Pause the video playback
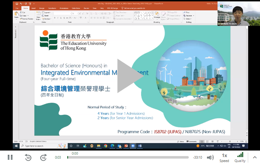260x164 pixels. coord(10,157)
